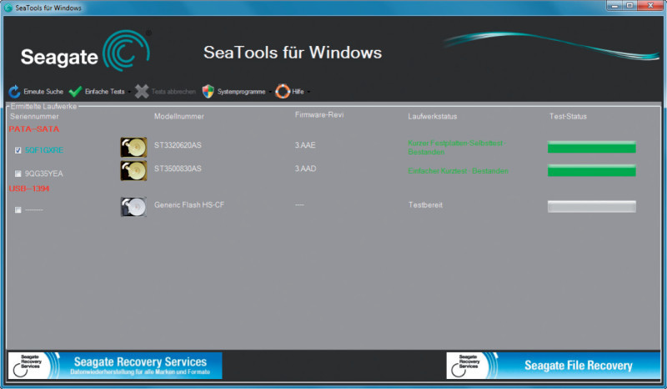
Task: Click the Test-Status column header
Action: coord(568,116)
